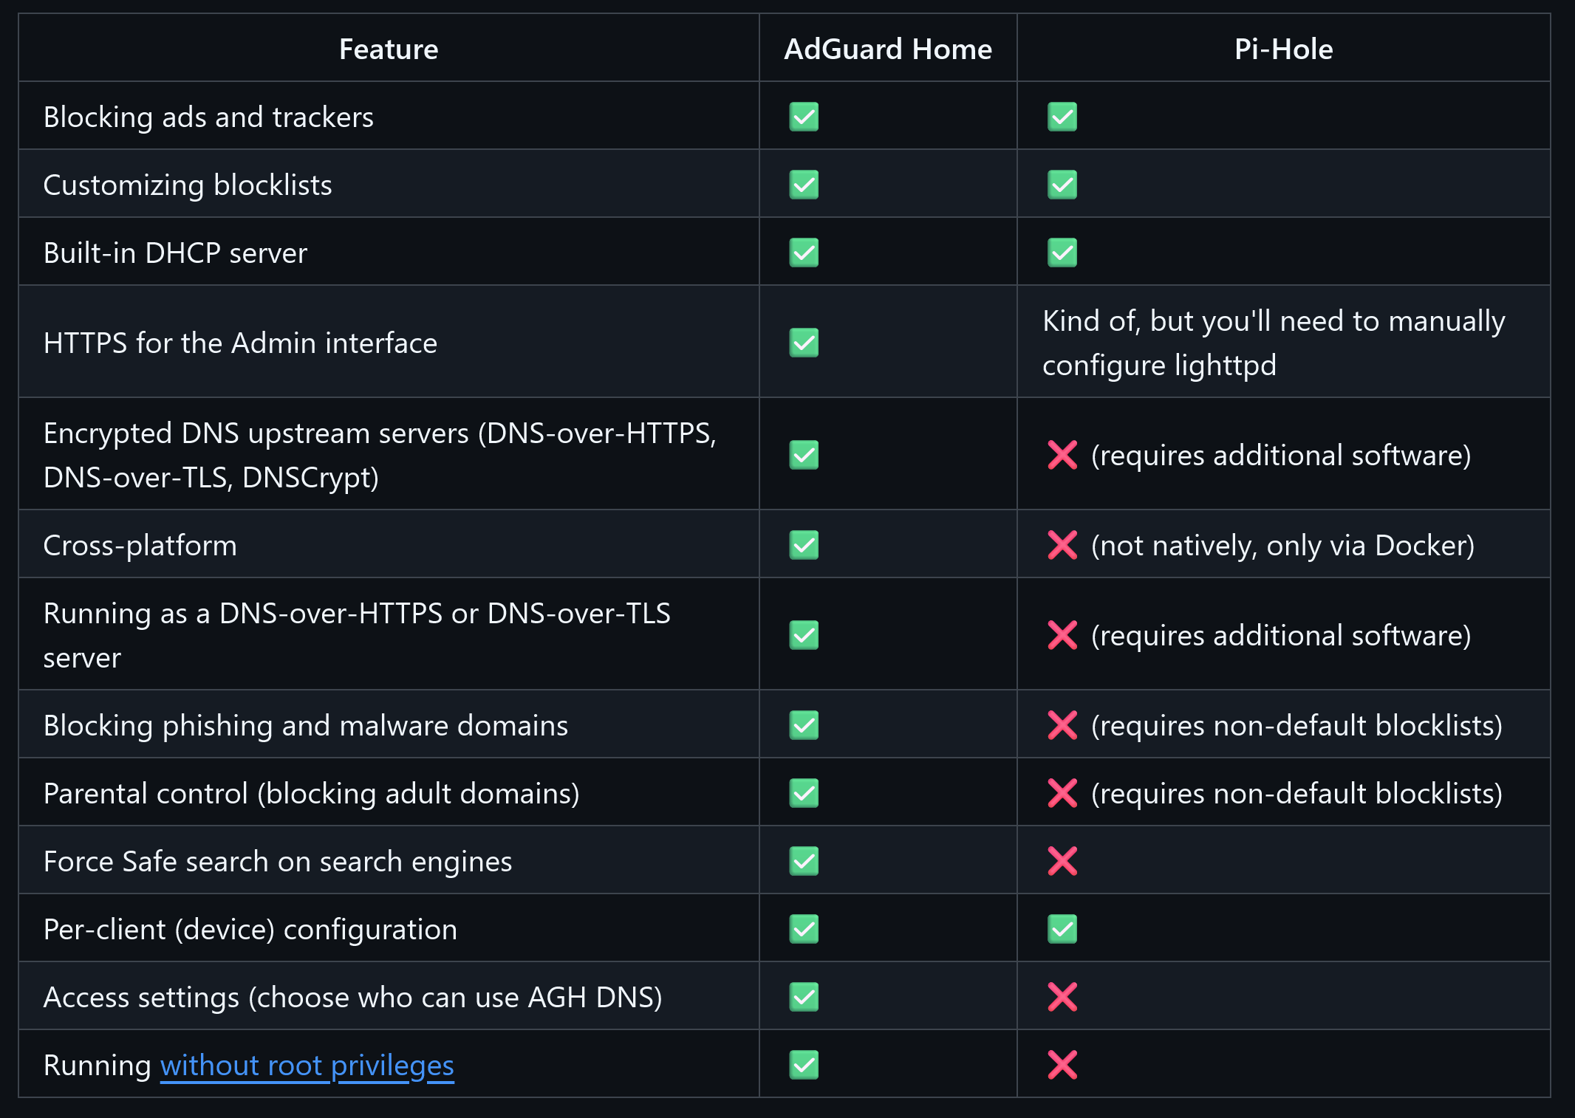1575x1118 pixels.
Task: Click AdGuard checkmark for Cross-platform row
Action: (x=804, y=545)
